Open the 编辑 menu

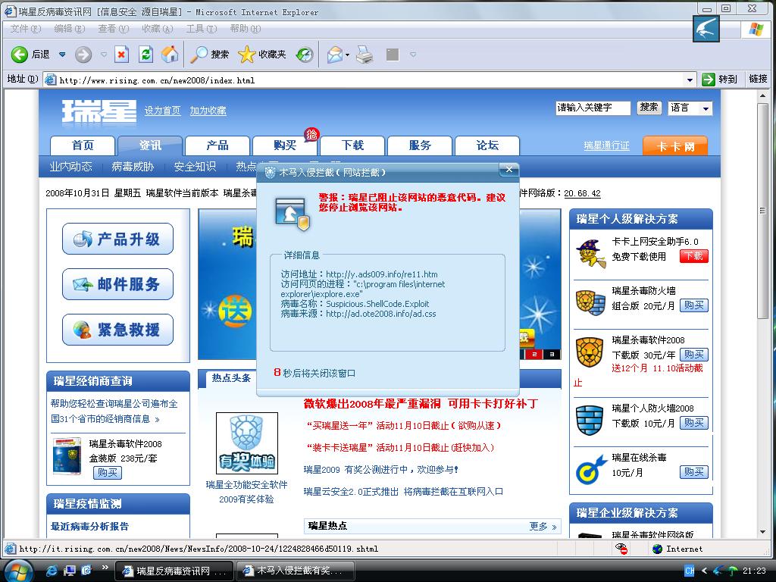pyautogui.click(x=69, y=29)
